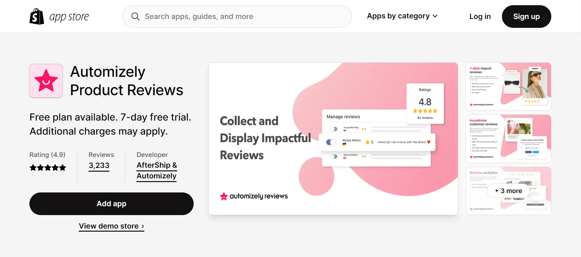Toggle the Alyssa Milano review switch
Viewport: 581px width, 257px height.
tap(331, 142)
